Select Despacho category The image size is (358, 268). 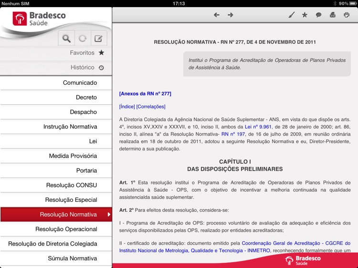point(56,112)
